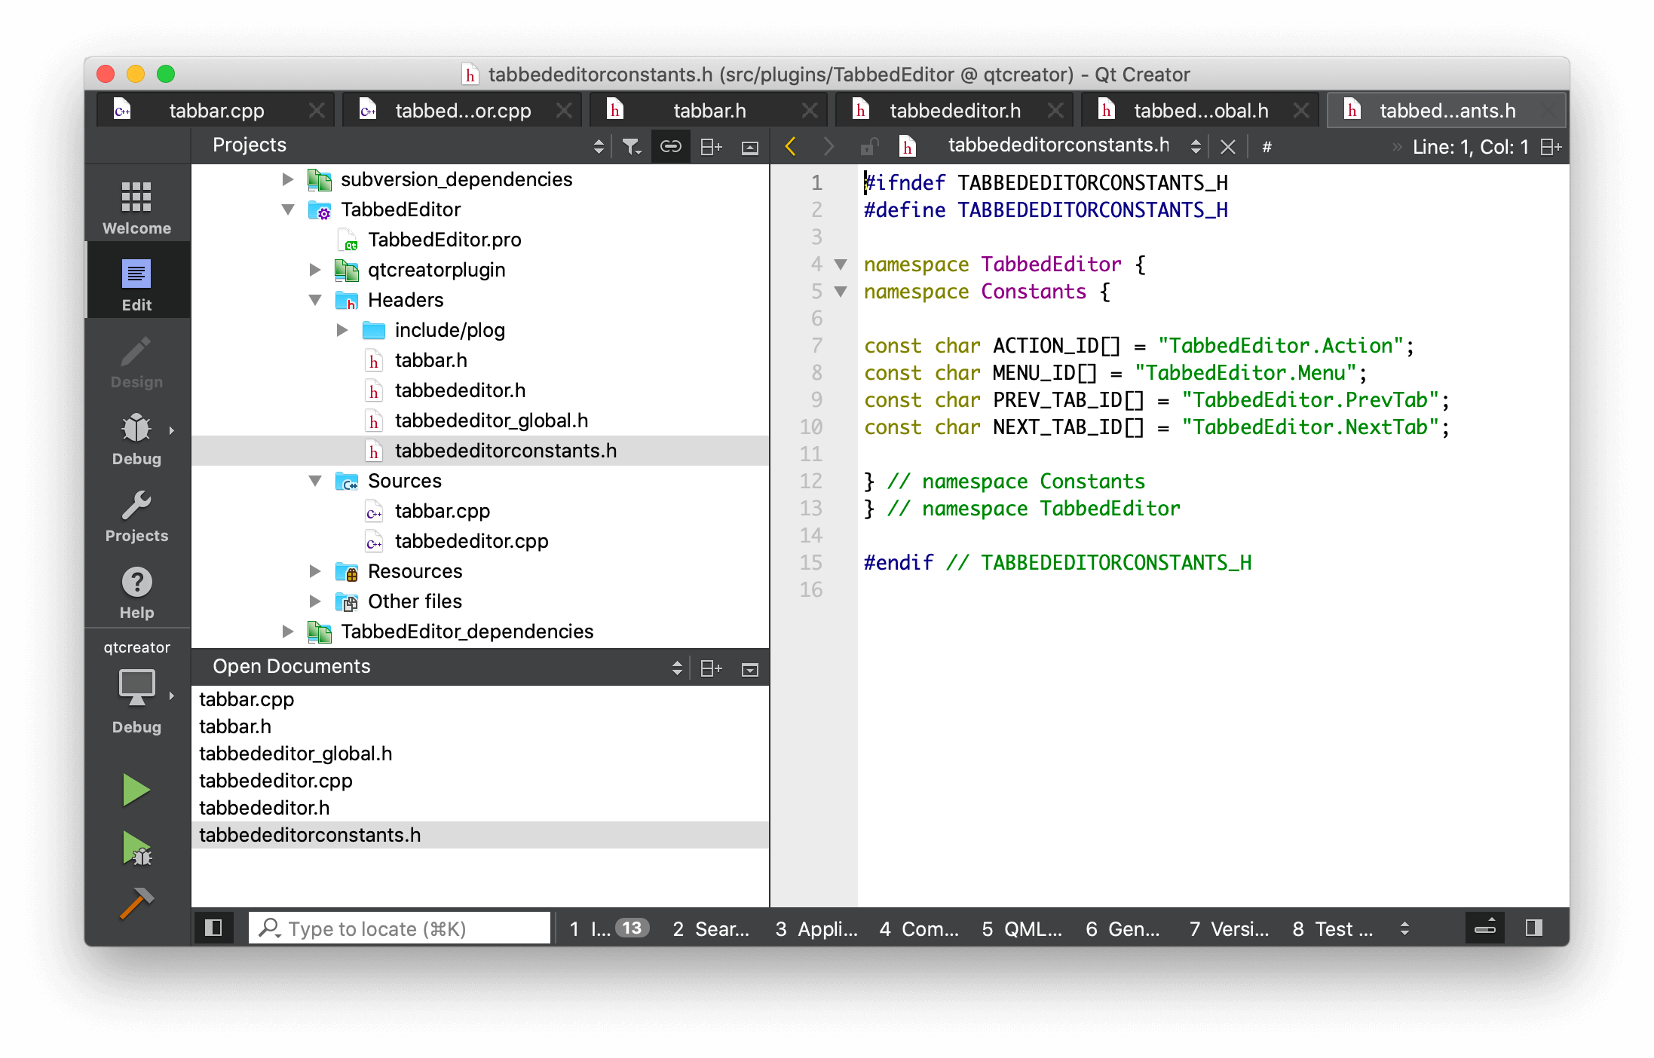
Task: Click the Type to locate field
Action: [x=400, y=928]
